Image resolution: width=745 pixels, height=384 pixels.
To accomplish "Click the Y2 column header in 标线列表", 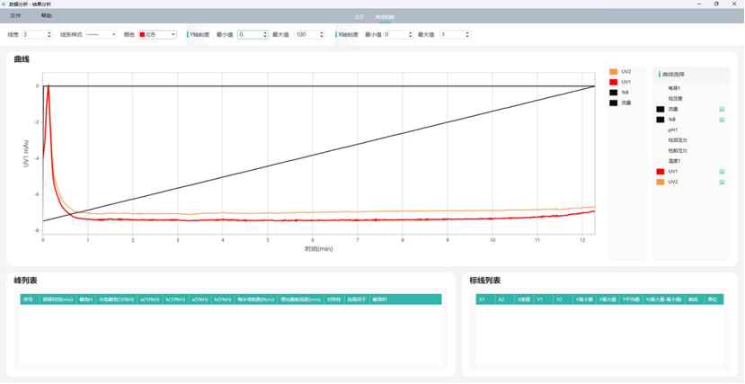I will [x=563, y=299].
